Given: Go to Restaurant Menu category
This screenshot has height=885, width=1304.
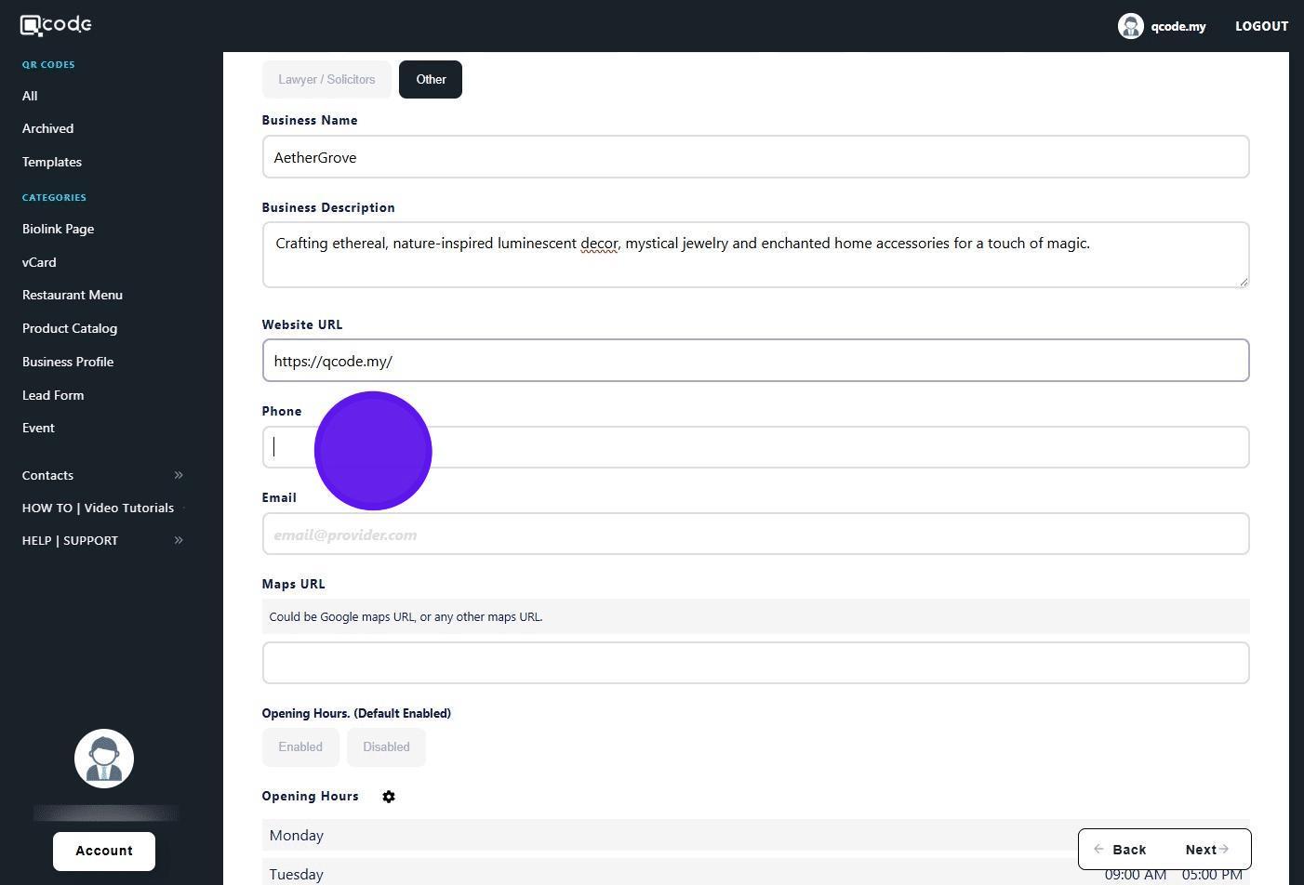Looking at the screenshot, I should [73, 295].
